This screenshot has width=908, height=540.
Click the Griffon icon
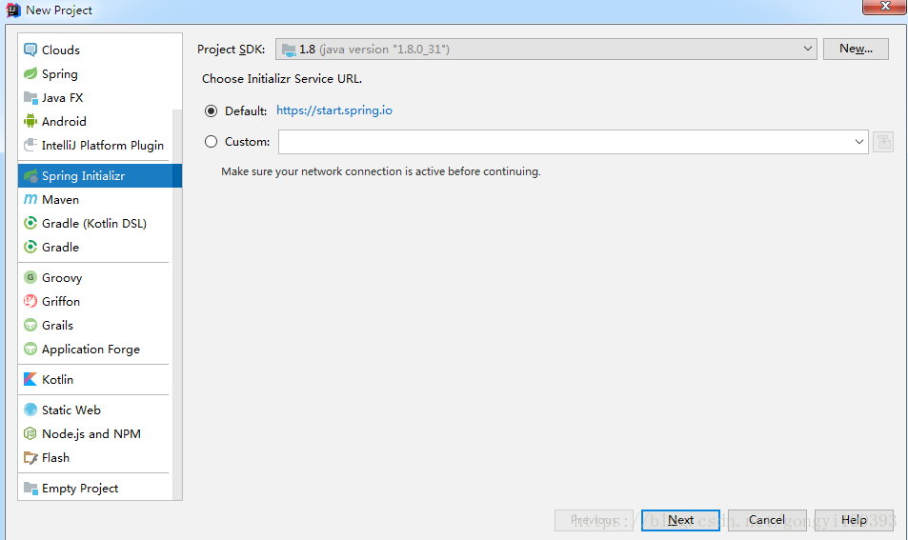tap(30, 301)
